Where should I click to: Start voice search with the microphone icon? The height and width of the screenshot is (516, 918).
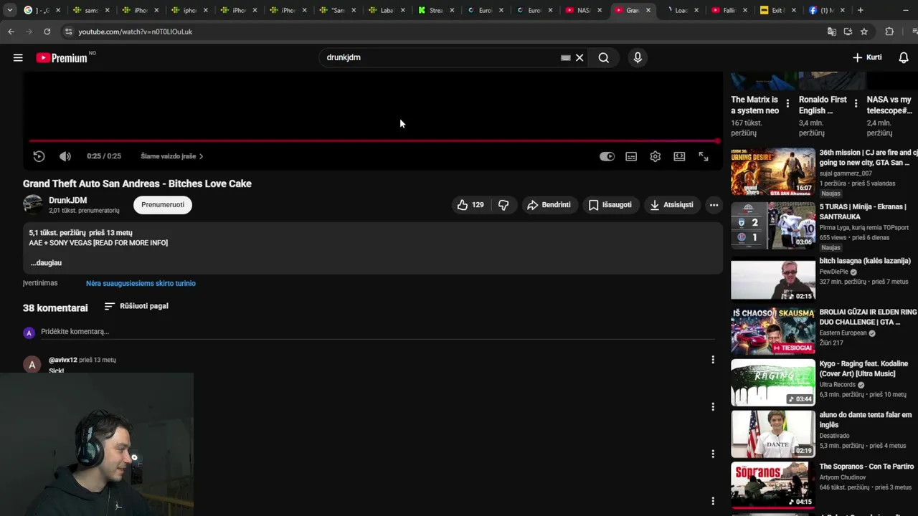638,57
